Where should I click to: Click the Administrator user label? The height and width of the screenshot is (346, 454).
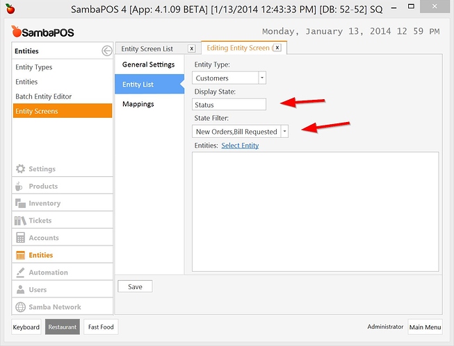tap(385, 327)
